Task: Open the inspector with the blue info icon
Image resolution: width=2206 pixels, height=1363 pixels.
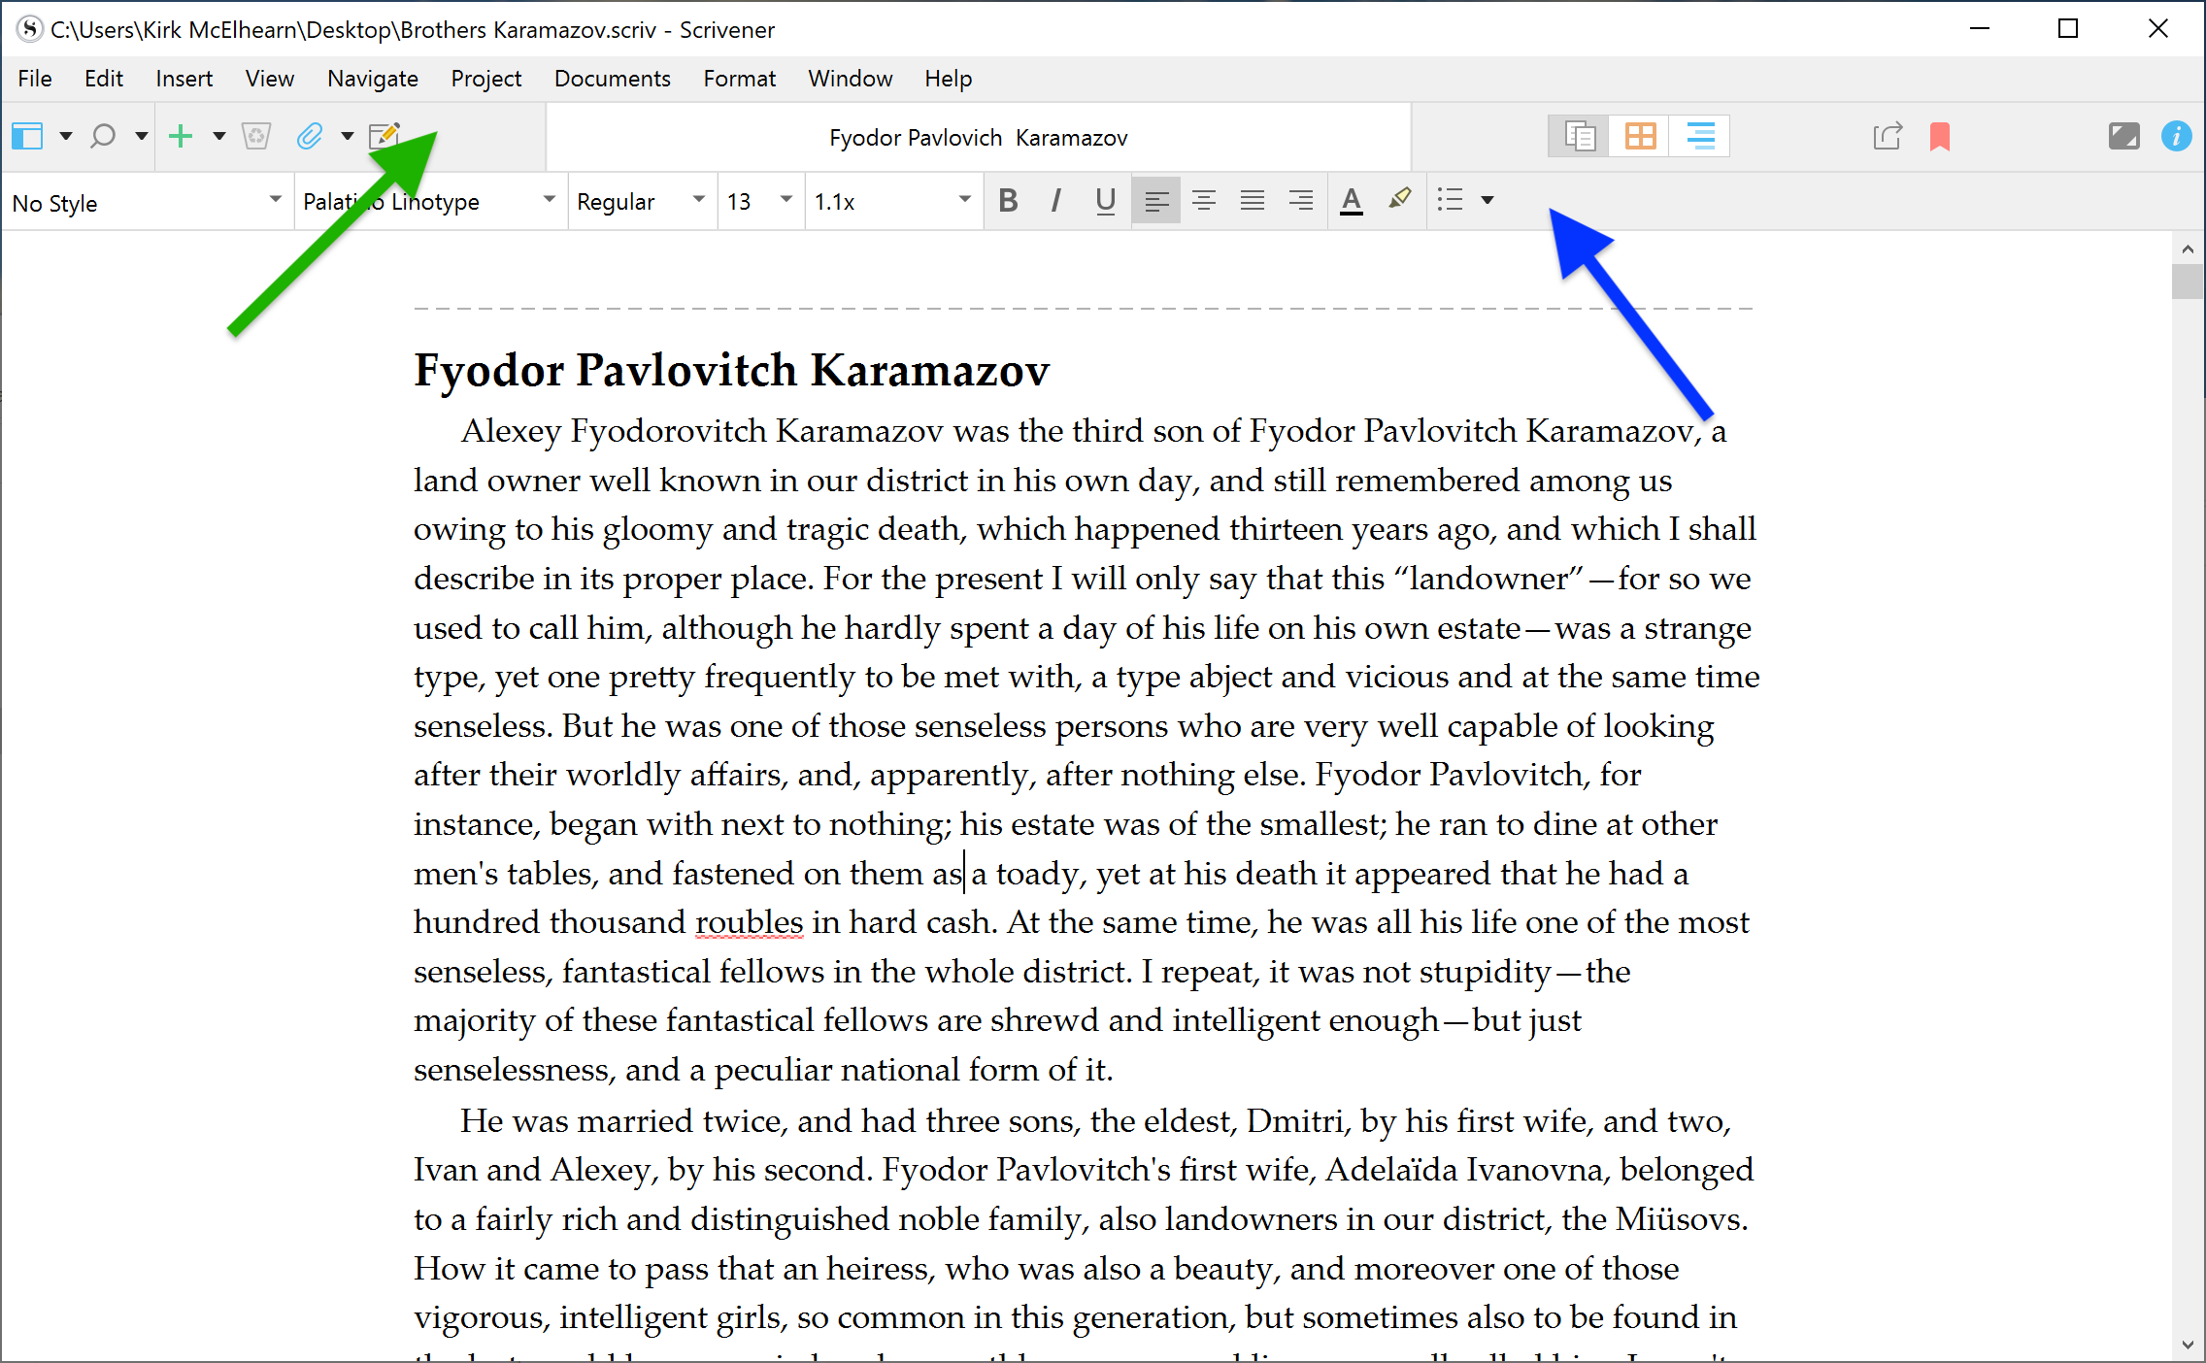Action: [x=2176, y=136]
